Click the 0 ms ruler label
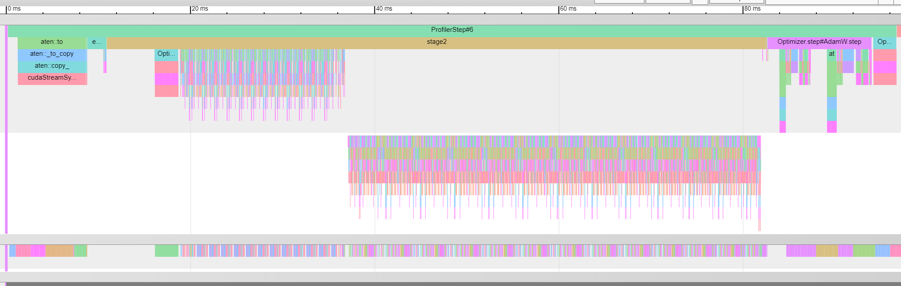Viewport: 901px width, 286px height. [14, 9]
